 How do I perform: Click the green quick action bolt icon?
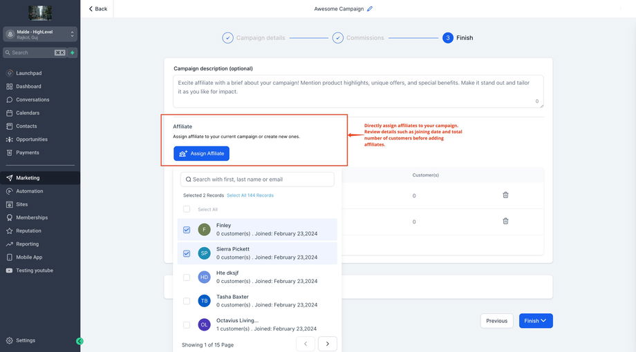(x=72, y=52)
